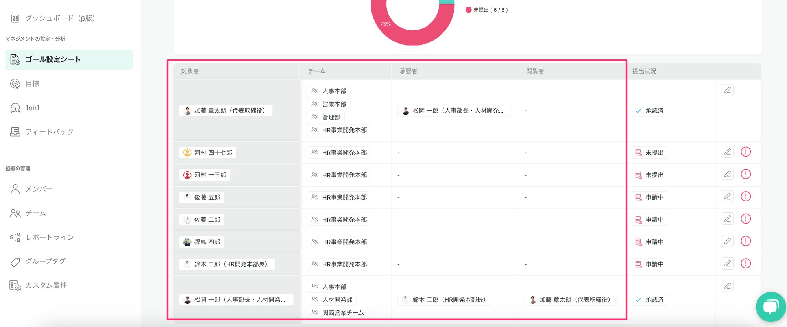The width and height of the screenshot is (787, 327).
Task: Click 対象者 column header
Action: click(190, 71)
